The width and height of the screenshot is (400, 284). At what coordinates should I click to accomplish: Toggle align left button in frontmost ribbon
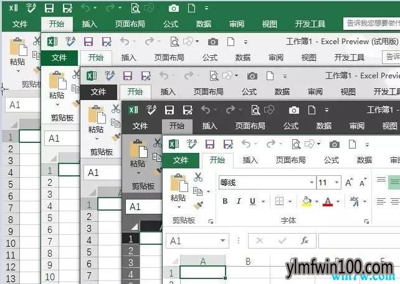381,201
